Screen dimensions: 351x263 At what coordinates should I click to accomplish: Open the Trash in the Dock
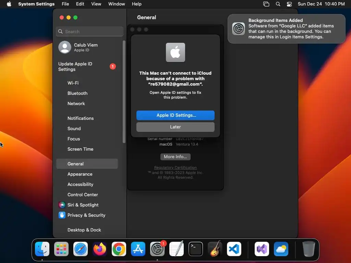tap(309, 249)
